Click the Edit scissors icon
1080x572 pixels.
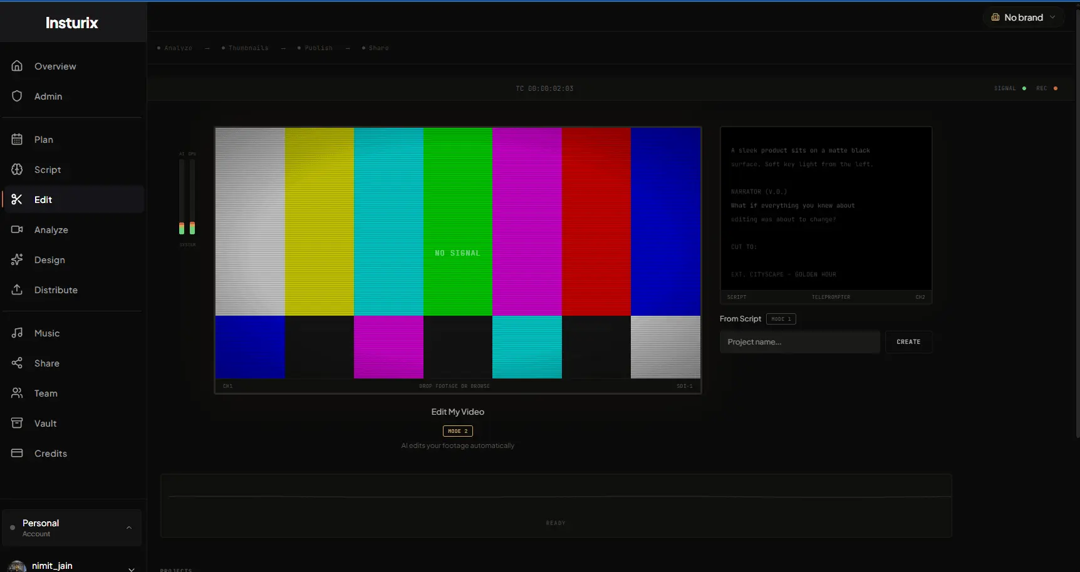point(17,199)
